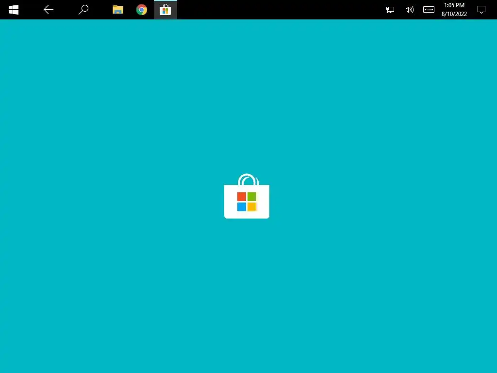Click the Microsoft Store splash logo
Viewport: 497px width, 373px height.
247,196
